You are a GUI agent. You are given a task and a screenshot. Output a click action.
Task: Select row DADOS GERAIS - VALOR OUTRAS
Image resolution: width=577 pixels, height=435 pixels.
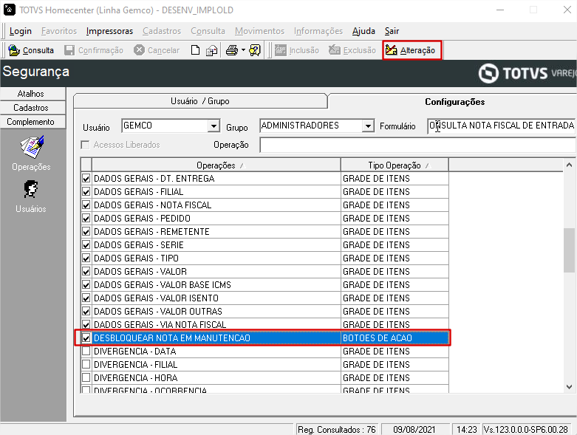point(264,311)
